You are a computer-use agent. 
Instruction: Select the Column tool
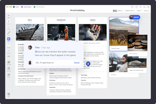coord(9,45)
